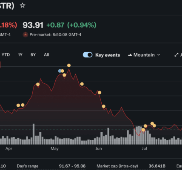Click the pre-market price 93.91

pyautogui.click(x=33, y=25)
